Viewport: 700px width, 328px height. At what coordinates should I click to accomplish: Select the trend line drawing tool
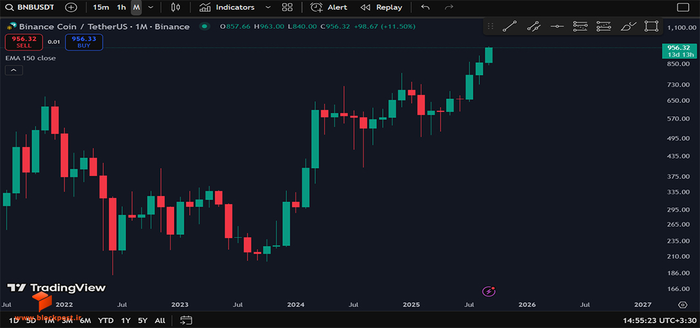510,27
